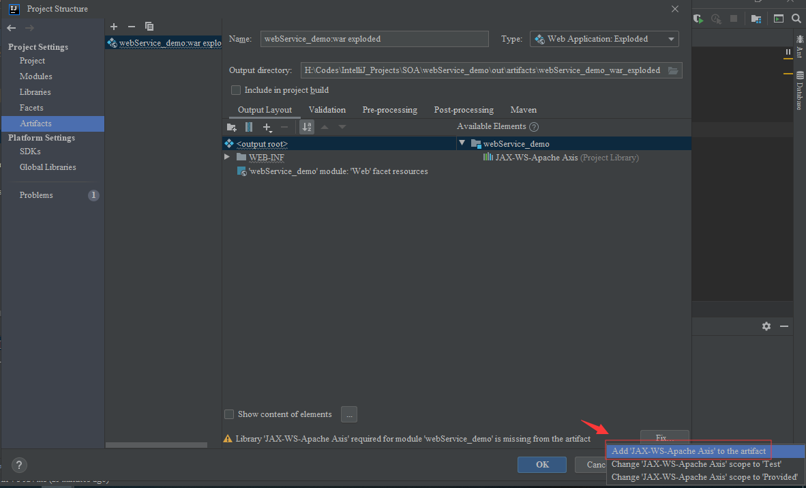
Task: Open settings gear in background panel
Action: pyautogui.click(x=766, y=326)
